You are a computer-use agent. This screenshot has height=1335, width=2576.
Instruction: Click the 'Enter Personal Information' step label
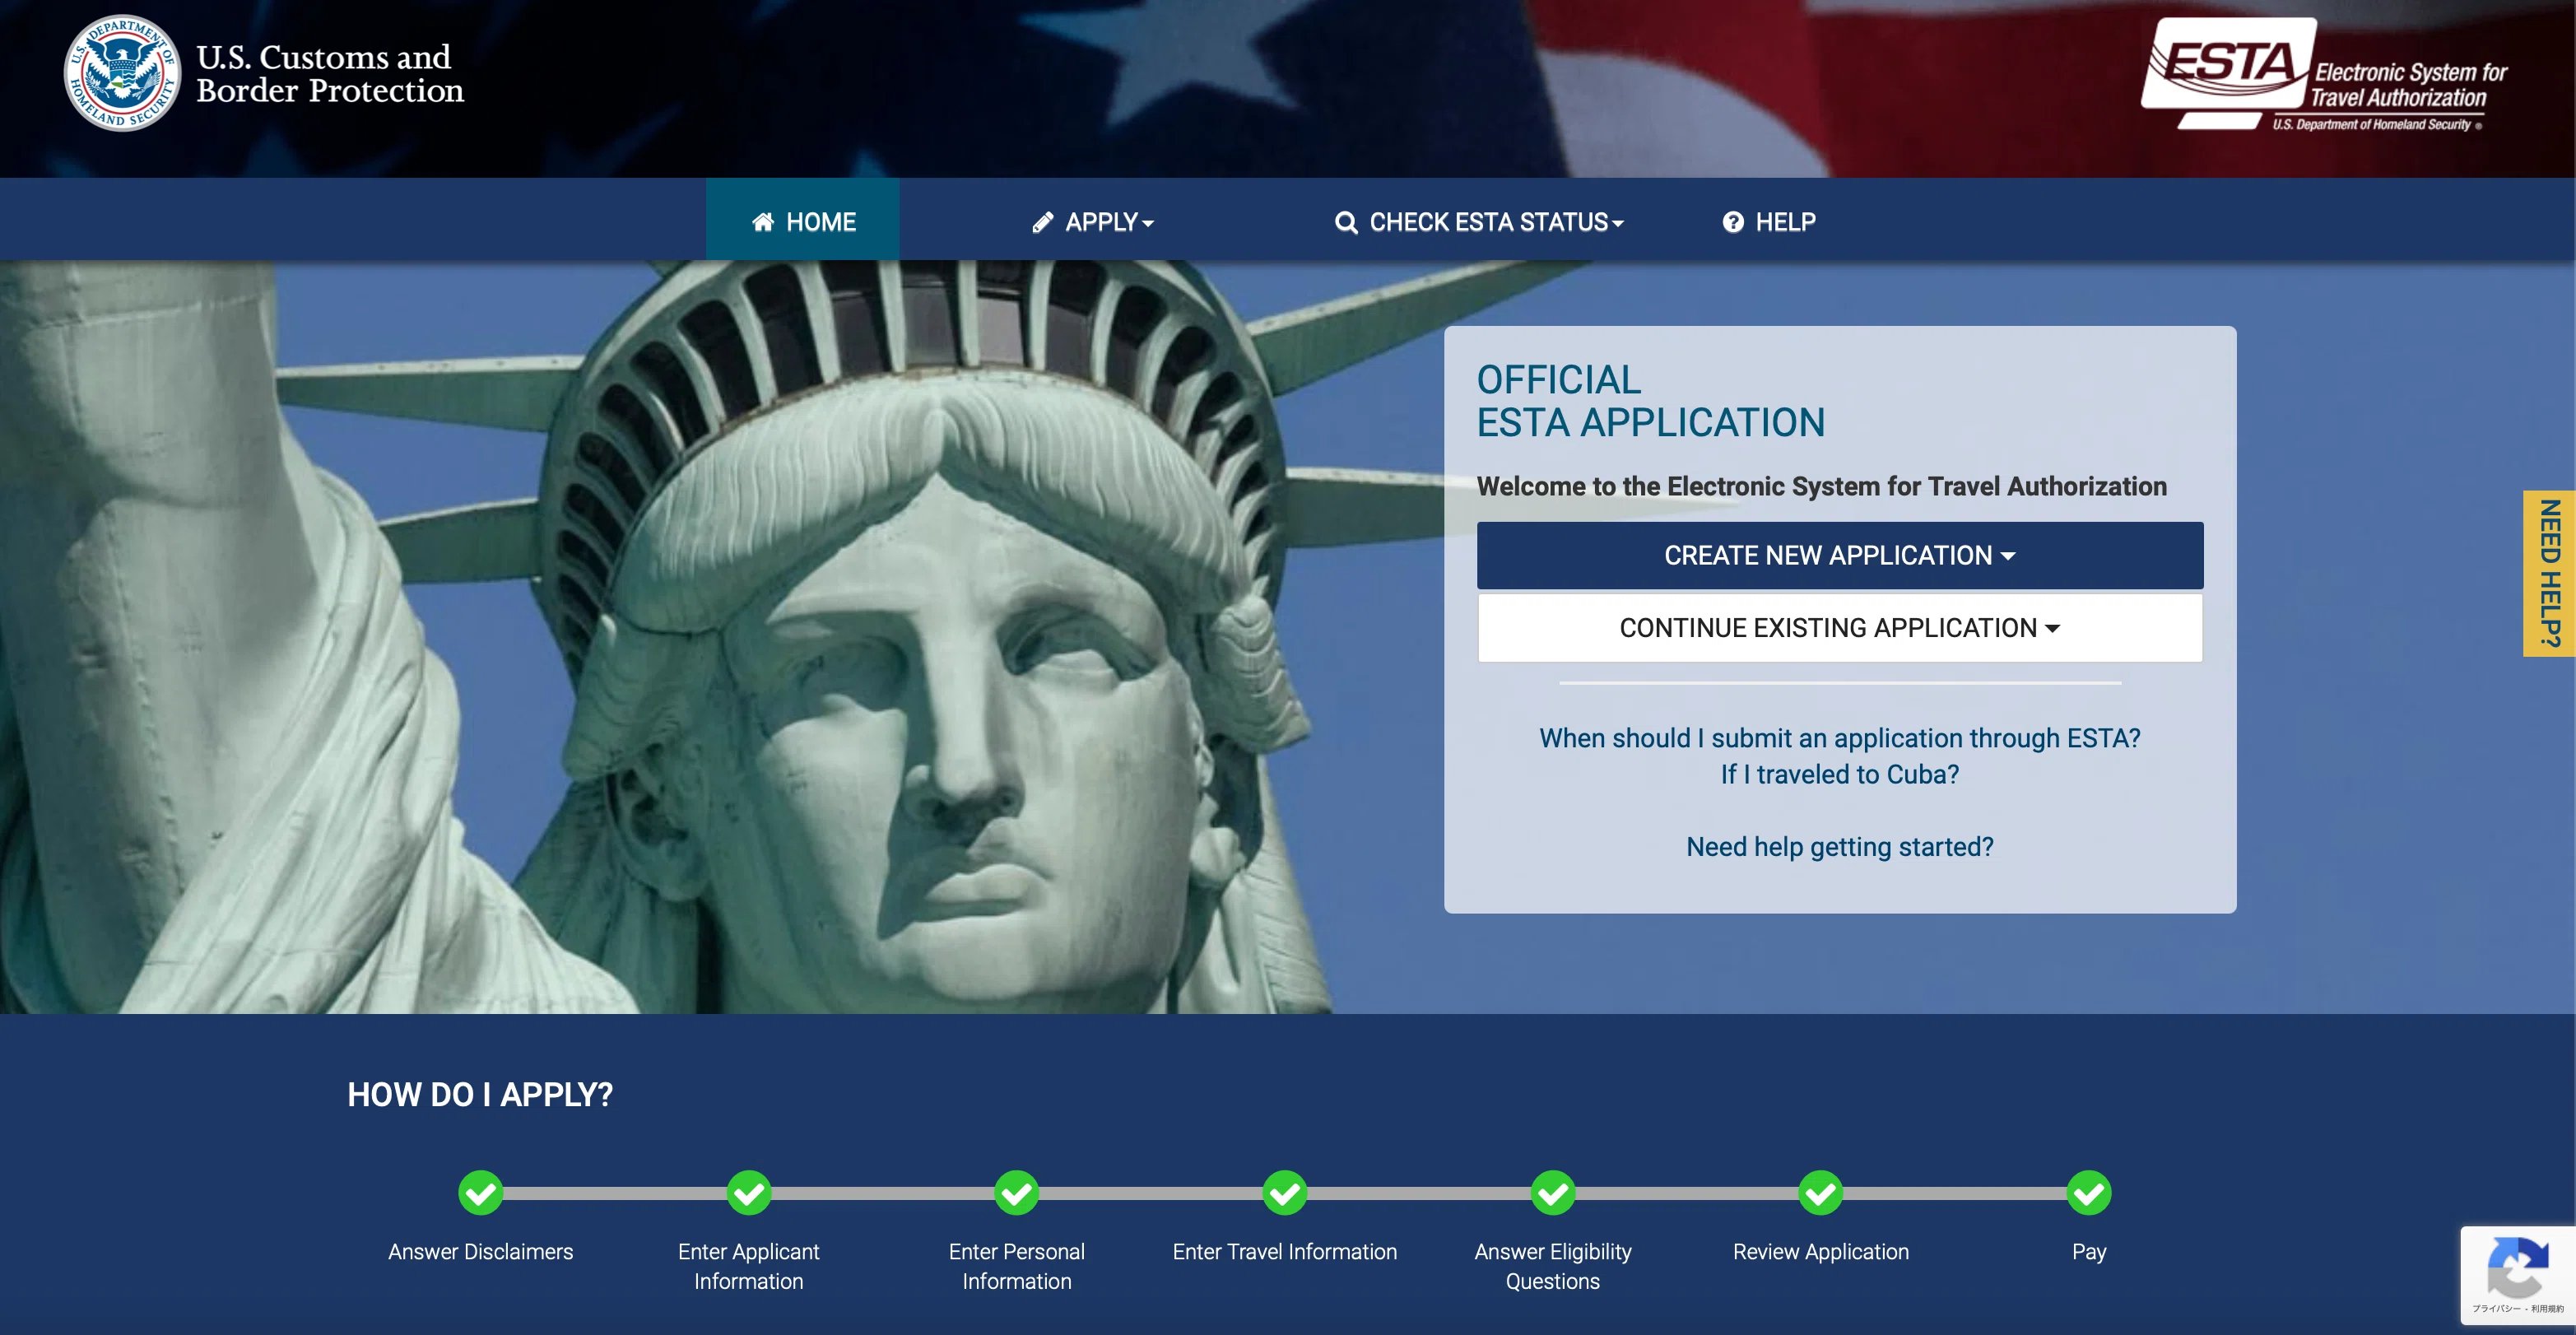(1017, 1266)
